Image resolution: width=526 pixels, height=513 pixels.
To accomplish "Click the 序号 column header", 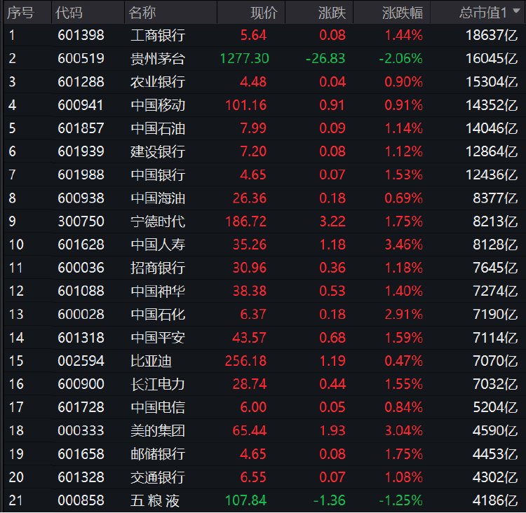I will 21,13.
